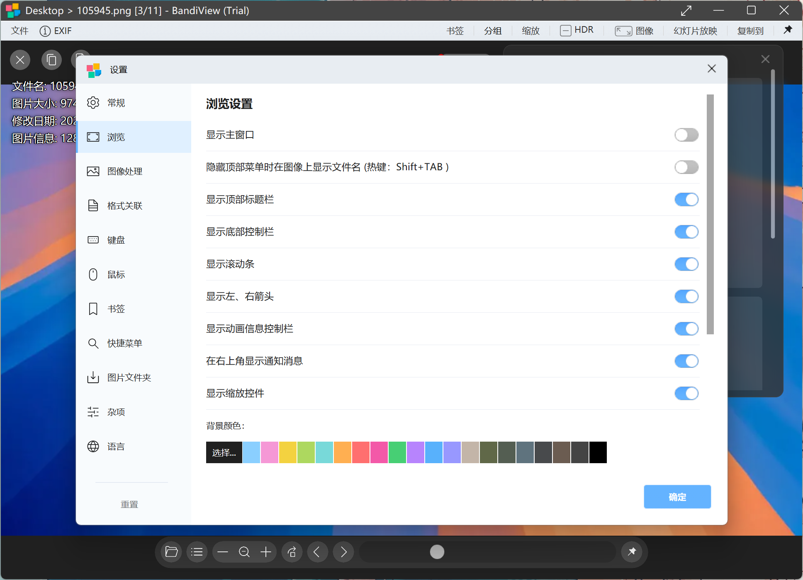Open the 复制到 copy-to menu

tap(750, 31)
